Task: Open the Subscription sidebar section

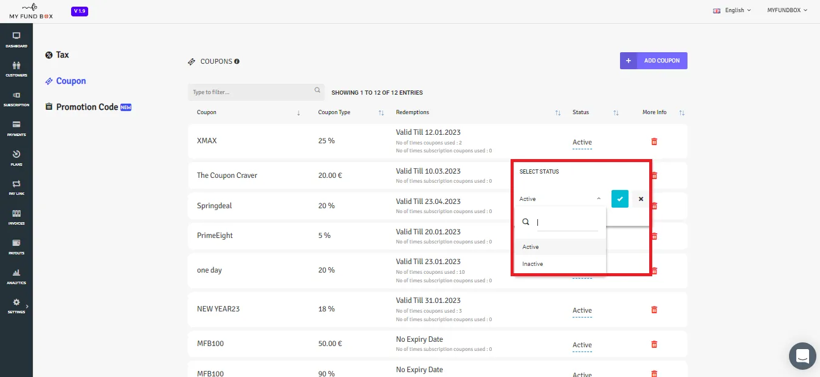Action: pyautogui.click(x=16, y=98)
